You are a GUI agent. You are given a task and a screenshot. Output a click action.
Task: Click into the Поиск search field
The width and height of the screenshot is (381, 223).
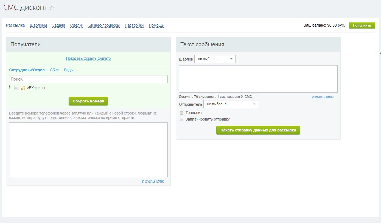[88, 79]
